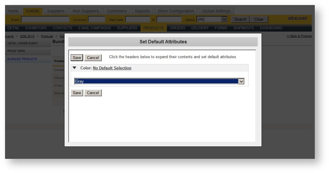Collapse the Color attribute section
The height and width of the screenshot is (173, 329).
tap(74, 68)
